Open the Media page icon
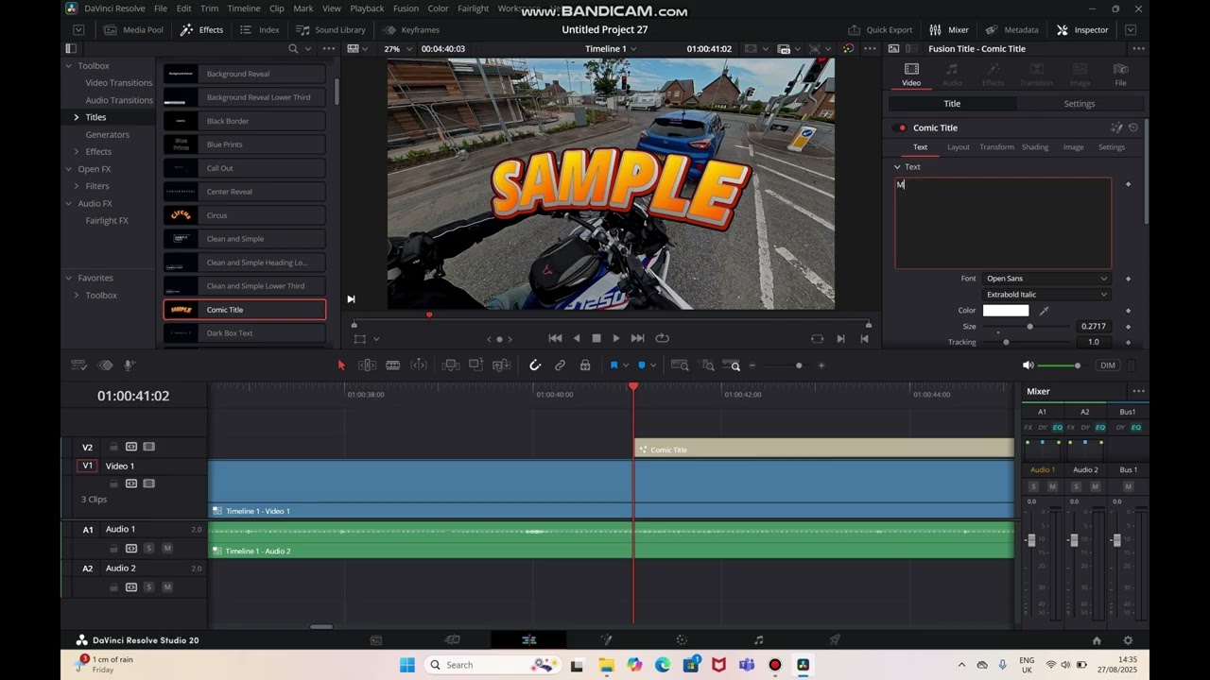1210x680 pixels. coord(376,640)
